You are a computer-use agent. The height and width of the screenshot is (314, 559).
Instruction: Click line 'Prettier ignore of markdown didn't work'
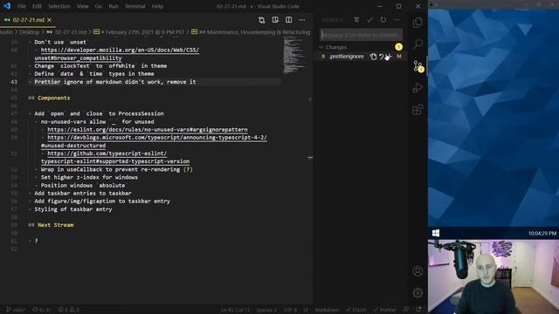tap(114, 82)
